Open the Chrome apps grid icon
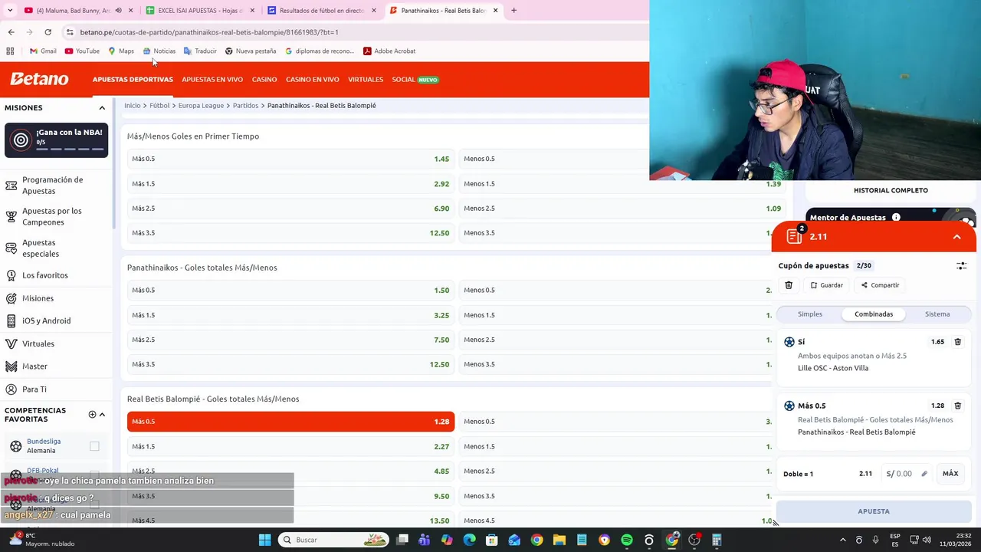The image size is (981, 552). point(10,51)
